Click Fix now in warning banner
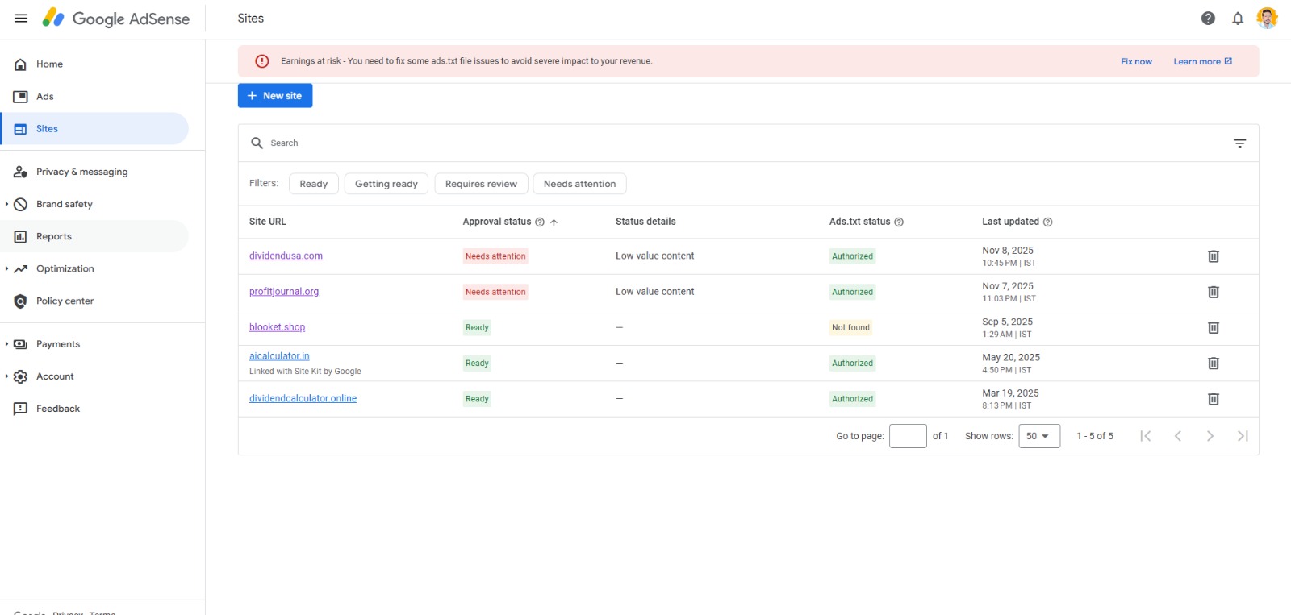Image resolution: width=1291 pixels, height=615 pixels. click(1136, 61)
